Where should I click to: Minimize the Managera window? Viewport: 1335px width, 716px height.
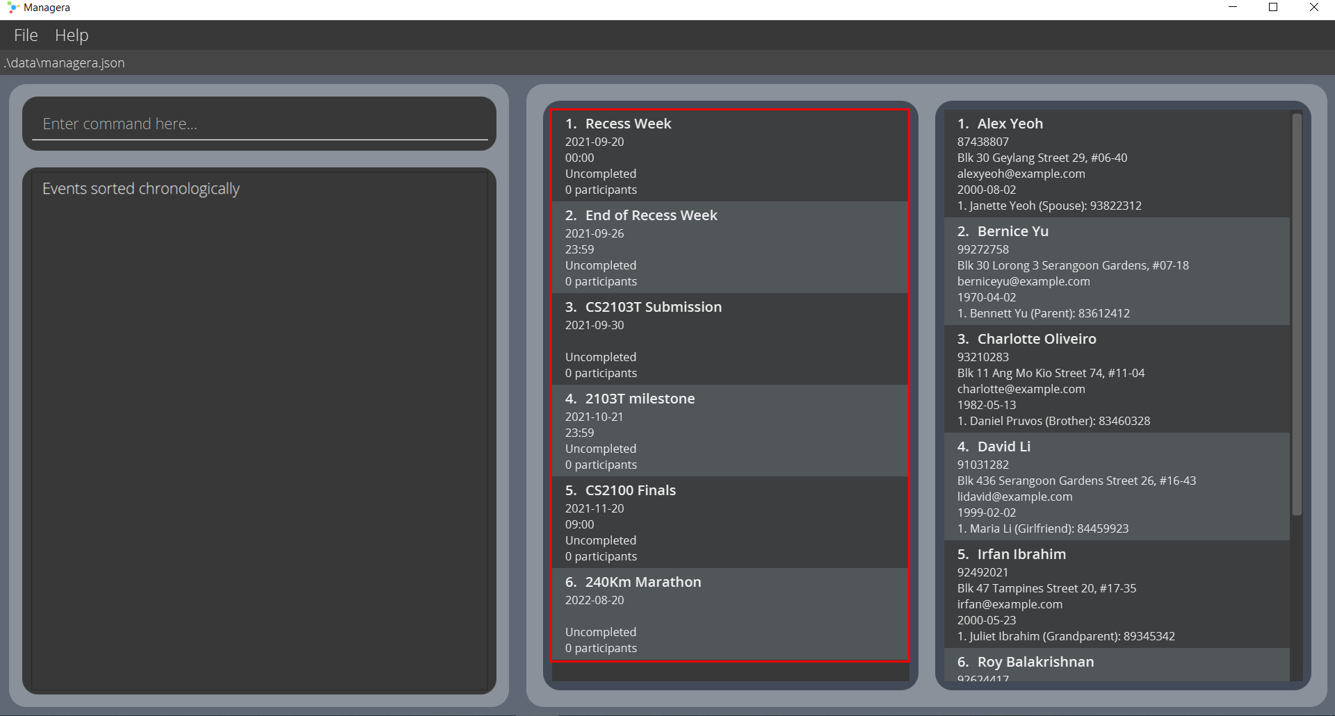(1233, 8)
